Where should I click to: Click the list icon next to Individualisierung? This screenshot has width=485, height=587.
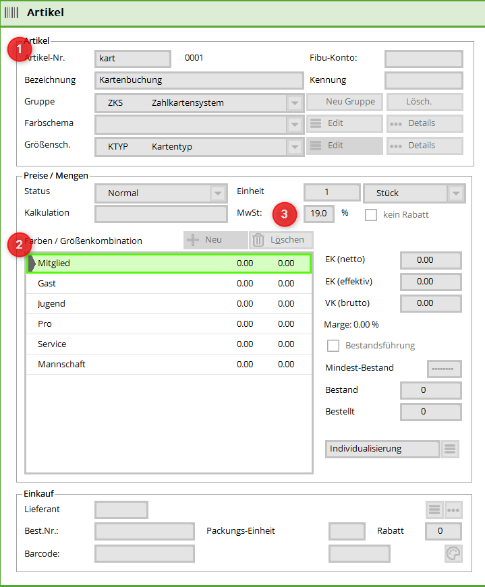click(450, 448)
